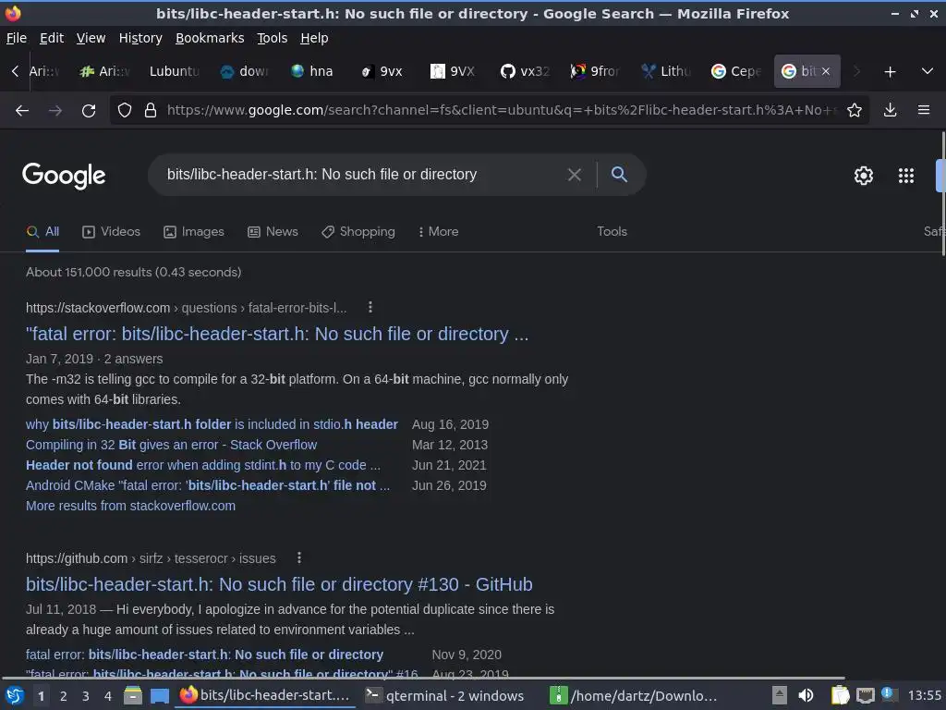
Task: Open 'Android CMake fatal error' link
Action: [x=208, y=485]
